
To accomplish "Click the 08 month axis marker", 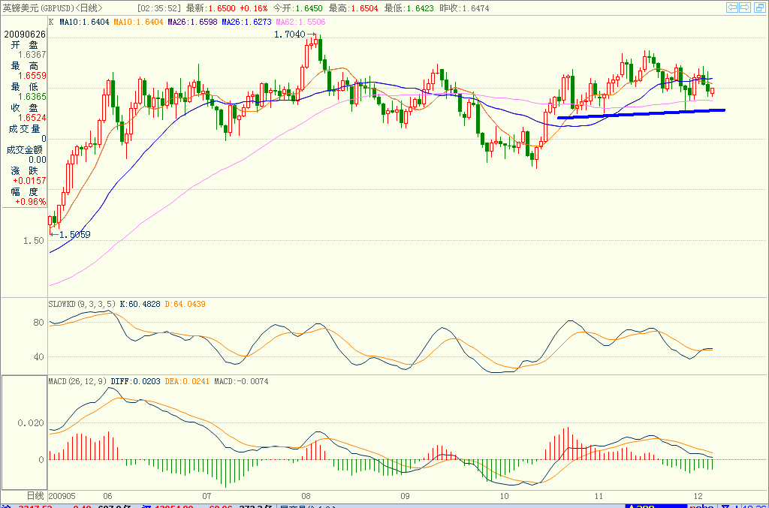I will click(x=306, y=496).
